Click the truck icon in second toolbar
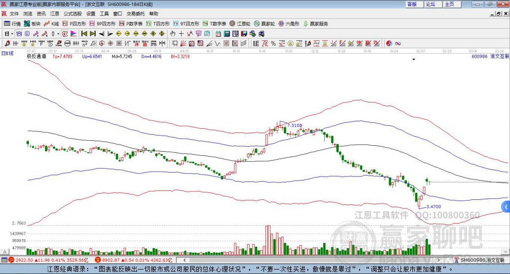The width and height of the screenshot is (510, 274). pos(261,34)
